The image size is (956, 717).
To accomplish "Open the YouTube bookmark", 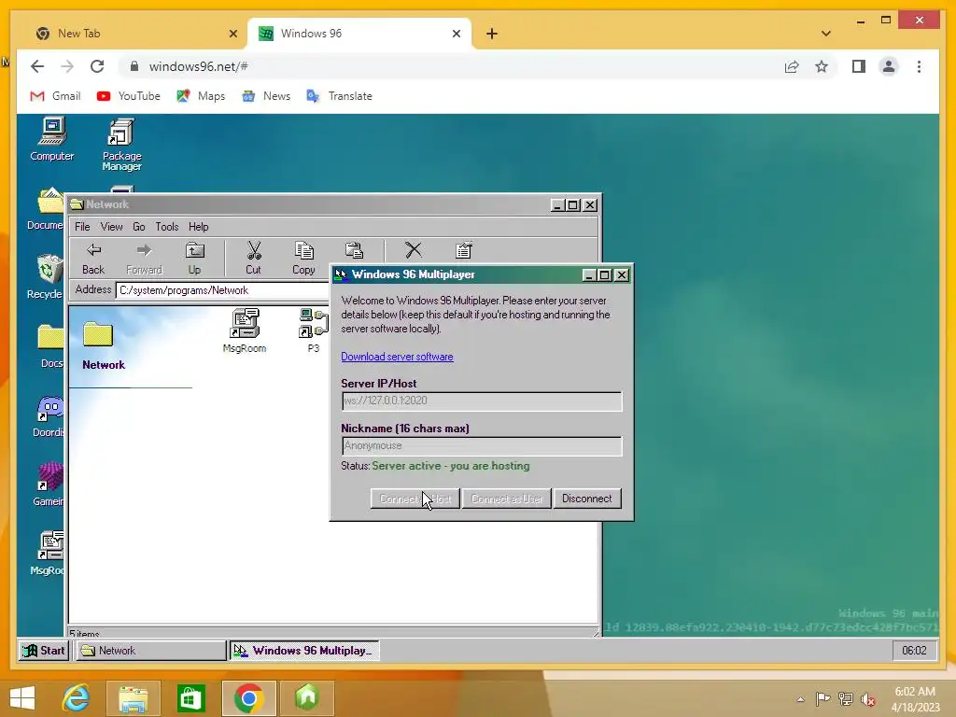I will [x=129, y=96].
